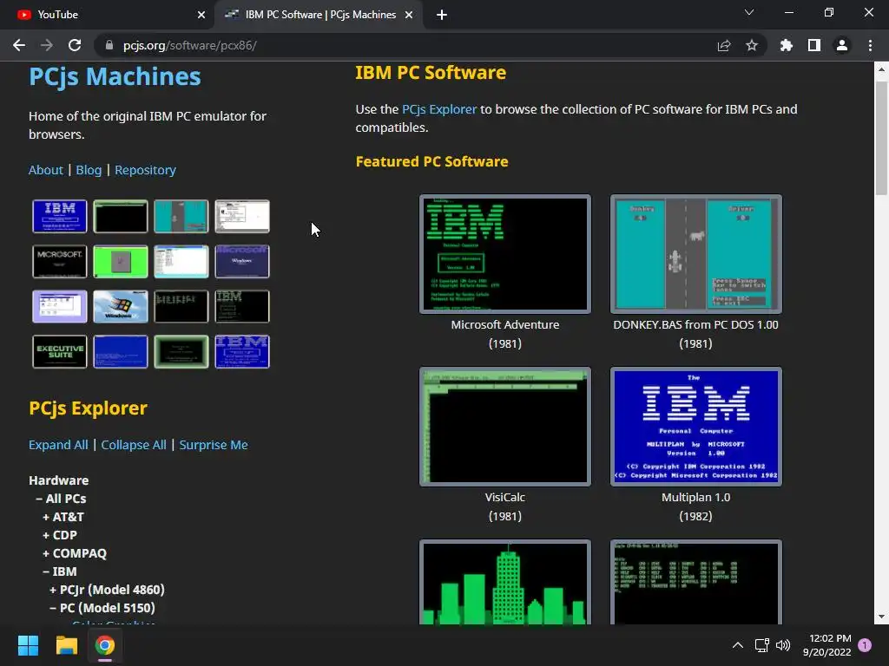This screenshot has width=889, height=666.
Task: Open VisiCalc featured screenshot
Action: (x=505, y=427)
